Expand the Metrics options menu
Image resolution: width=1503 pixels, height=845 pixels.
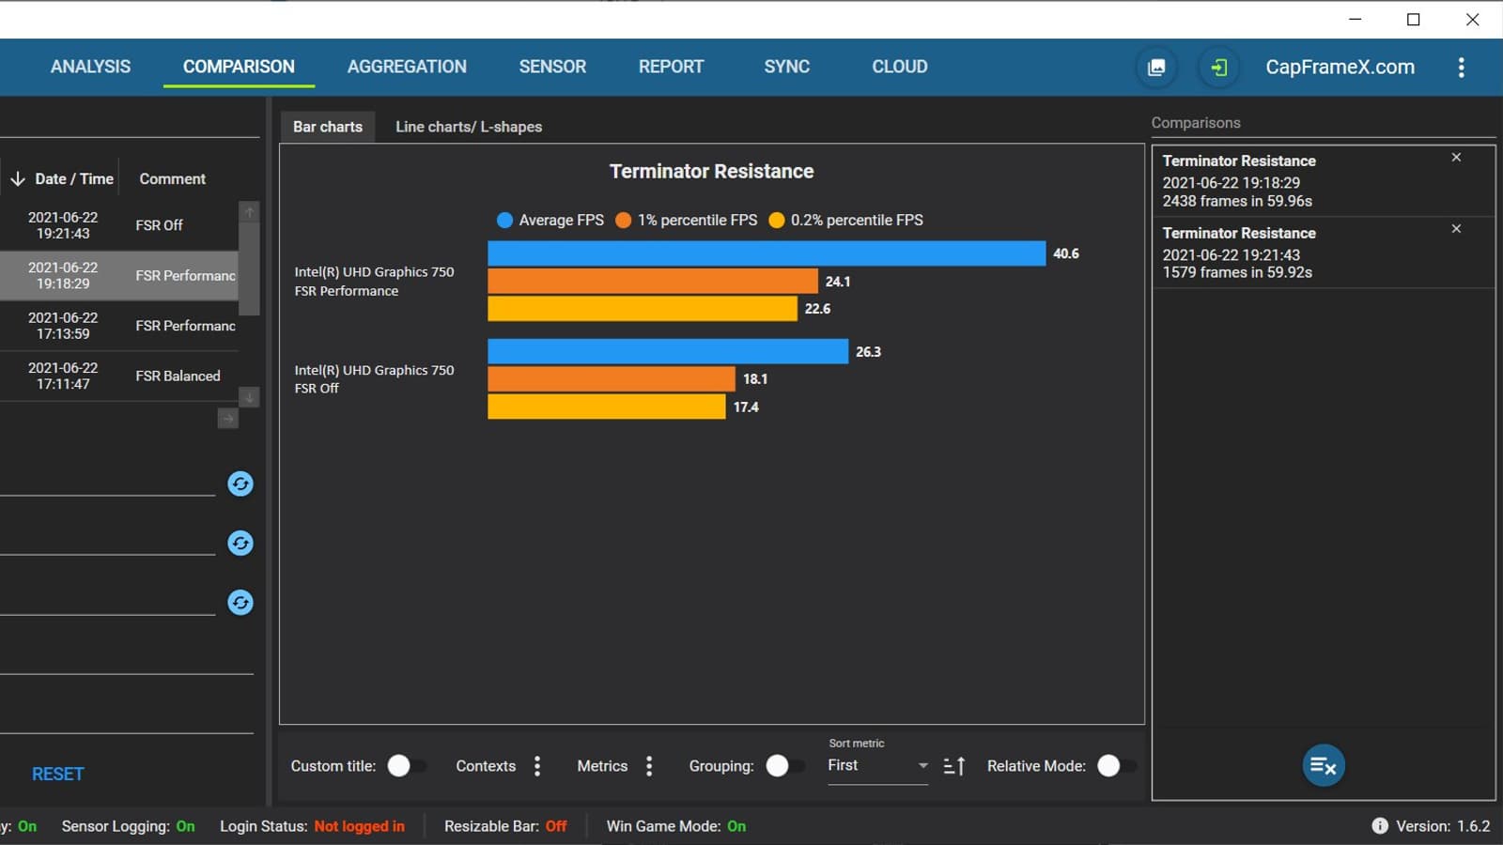pyautogui.click(x=649, y=766)
